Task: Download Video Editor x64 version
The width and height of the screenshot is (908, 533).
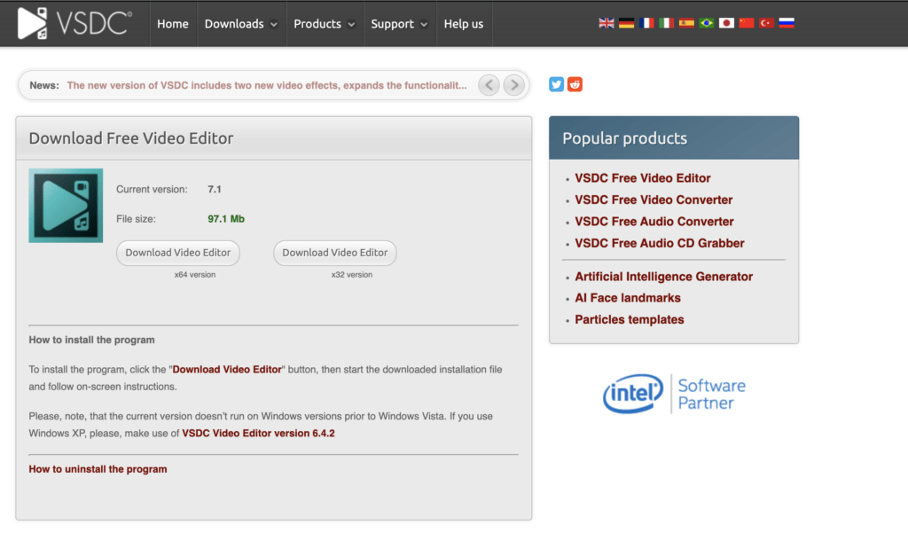Action: 177,253
